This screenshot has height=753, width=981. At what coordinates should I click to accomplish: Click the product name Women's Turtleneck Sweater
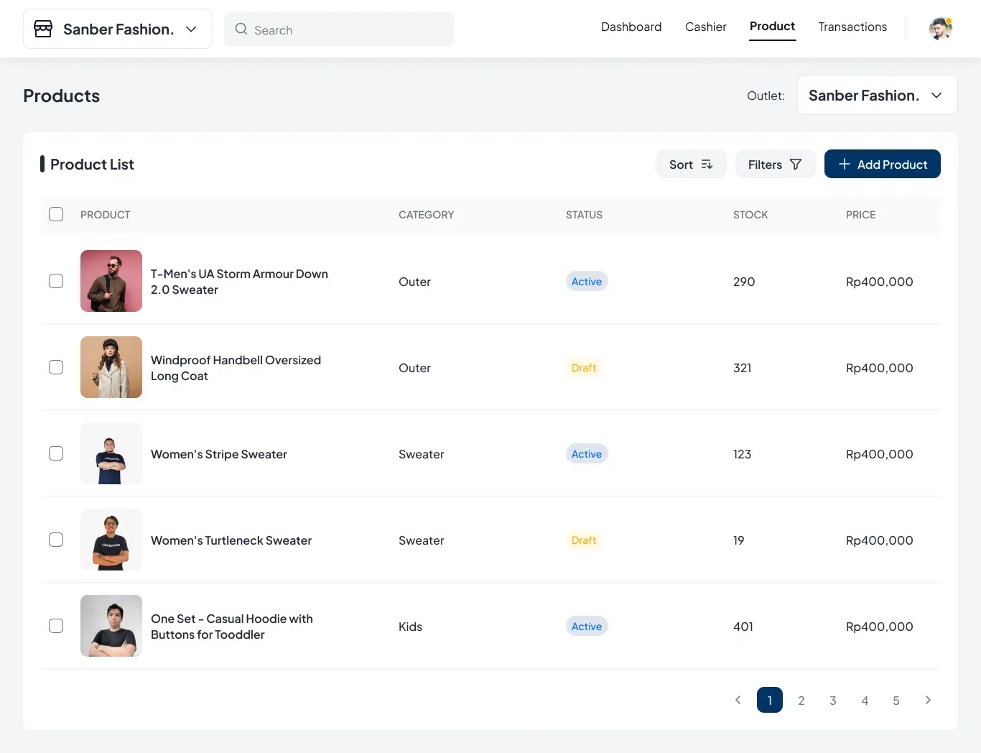231,540
